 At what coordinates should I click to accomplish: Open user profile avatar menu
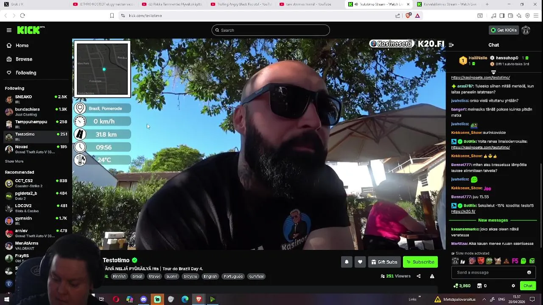point(526,30)
